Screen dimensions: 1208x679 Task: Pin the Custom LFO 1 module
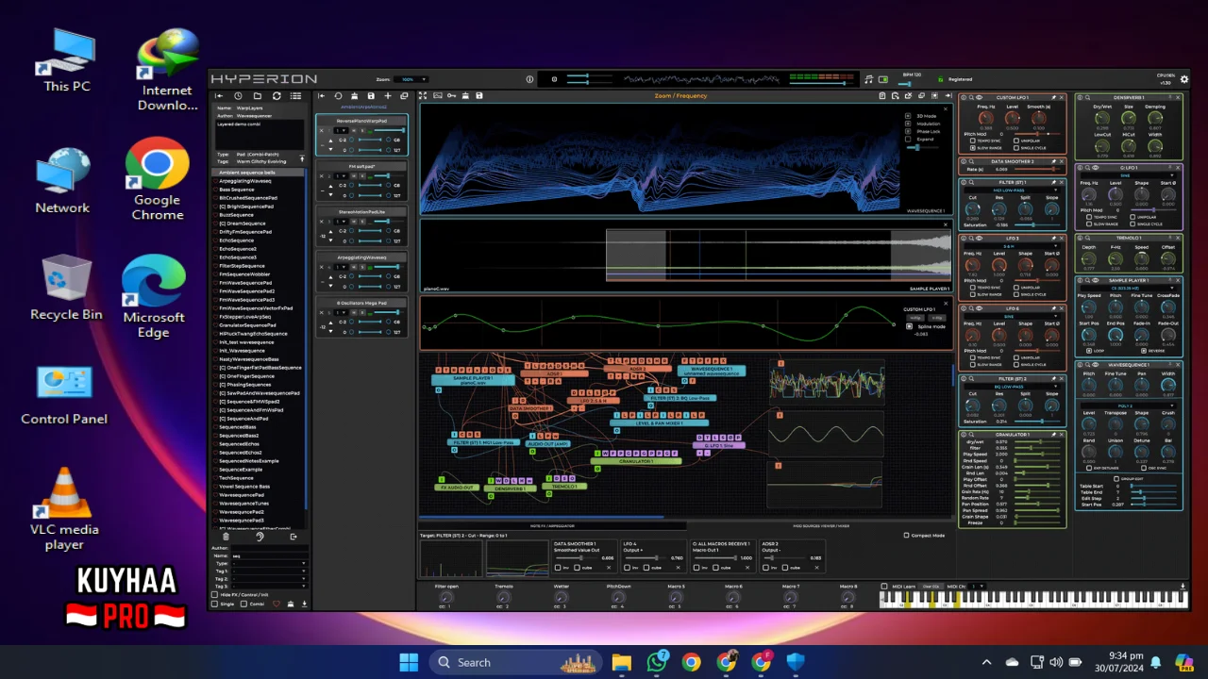pos(1053,97)
